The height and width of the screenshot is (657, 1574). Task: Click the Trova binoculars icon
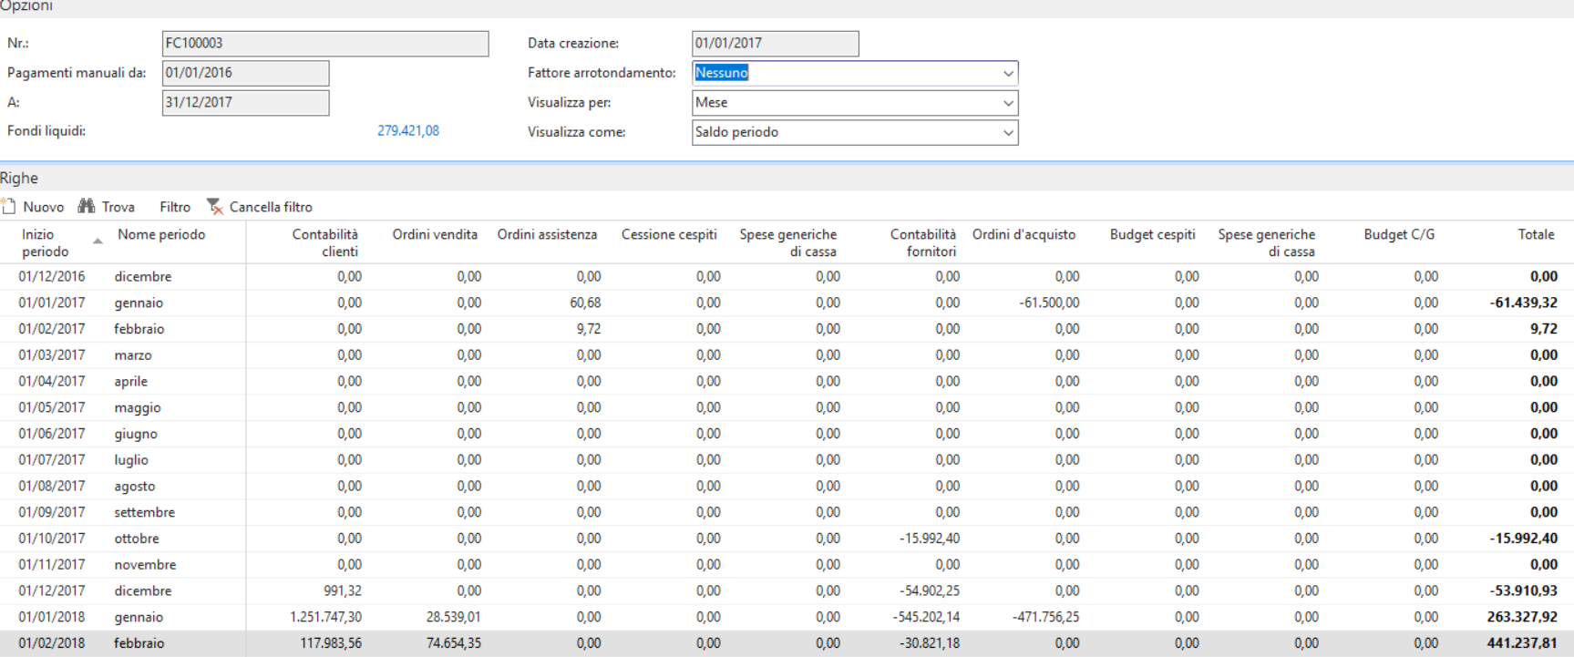tap(87, 207)
